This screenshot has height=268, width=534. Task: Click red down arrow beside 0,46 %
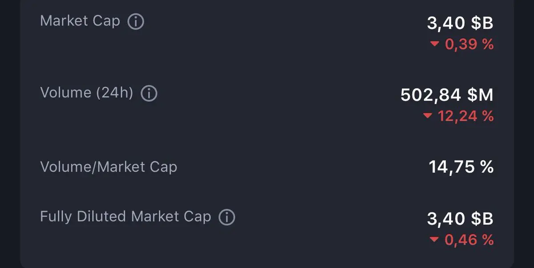click(435, 240)
